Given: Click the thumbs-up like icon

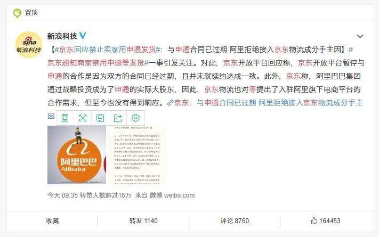Looking at the screenshot, I should click(313, 220).
